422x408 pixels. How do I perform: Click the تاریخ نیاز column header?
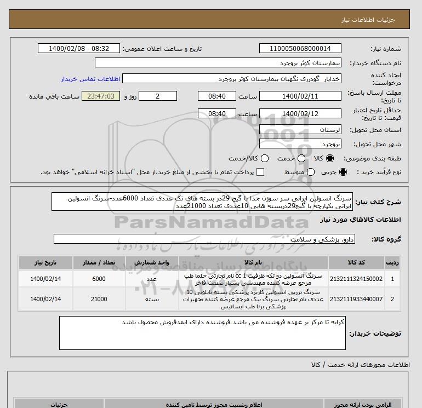click(45, 262)
